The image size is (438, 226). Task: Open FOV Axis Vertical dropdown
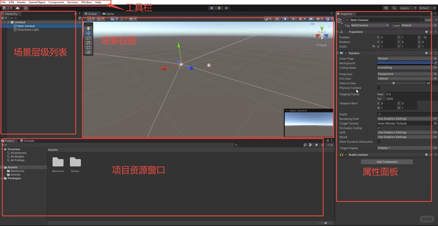point(407,78)
